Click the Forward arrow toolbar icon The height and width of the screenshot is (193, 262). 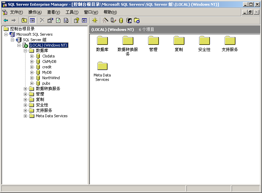pos(14,20)
